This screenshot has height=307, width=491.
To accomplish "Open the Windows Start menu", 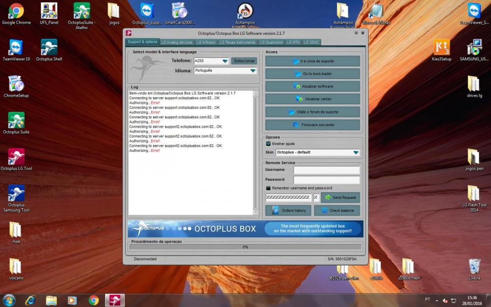I will click(x=9, y=301).
